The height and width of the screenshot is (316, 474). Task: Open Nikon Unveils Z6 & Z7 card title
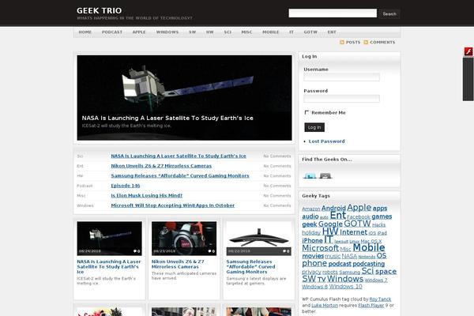(x=178, y=265)
